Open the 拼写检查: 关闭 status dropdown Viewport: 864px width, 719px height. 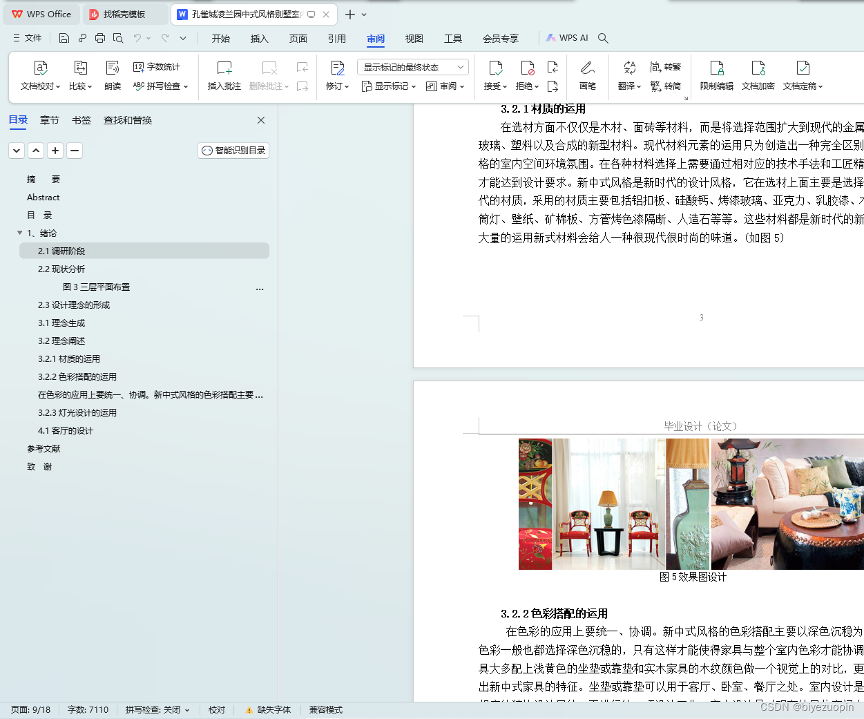[x=157, y=710]
